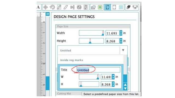Image resolution: width=175 pixels, height=98 pixels.
Task: Adjust the page Height slider
Action: point(91,41)
